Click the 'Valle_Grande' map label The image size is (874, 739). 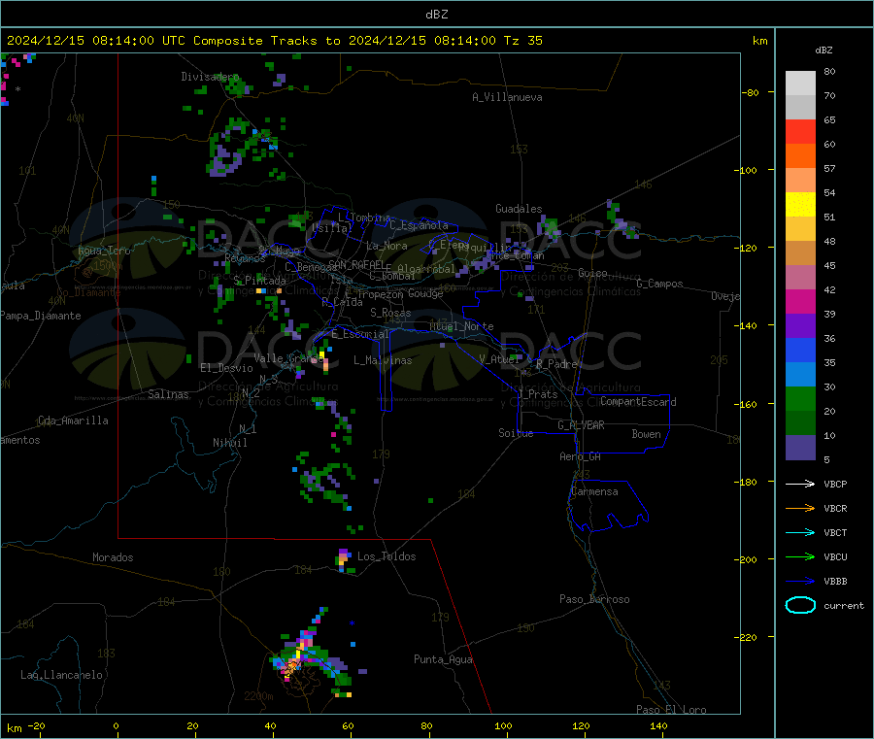pos(288,357)
